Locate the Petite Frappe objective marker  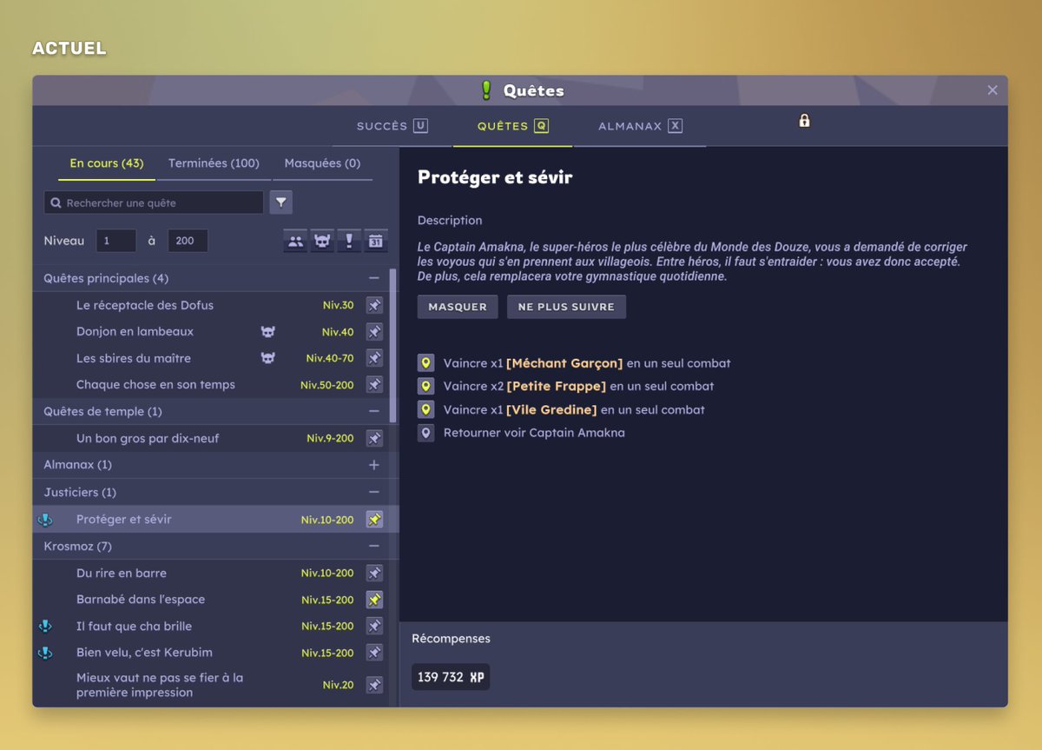click(425, 386)
